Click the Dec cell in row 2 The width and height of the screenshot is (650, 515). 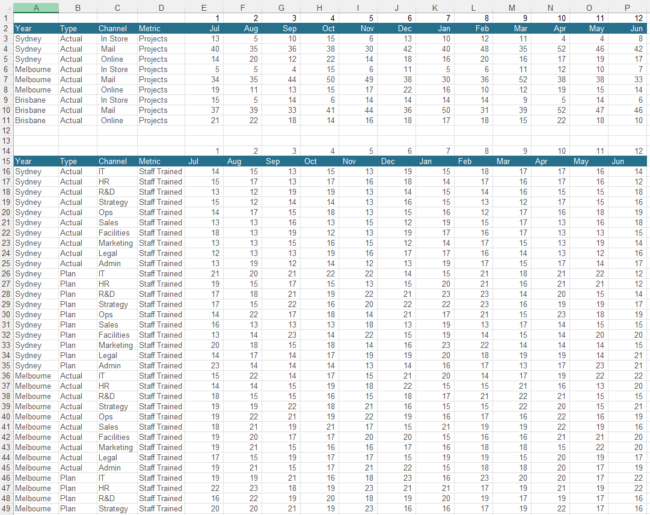[x=397, y=28]
